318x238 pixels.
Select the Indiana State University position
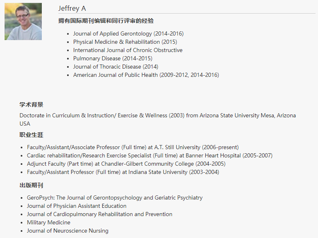pyautogui.click(x=123, y=172)
